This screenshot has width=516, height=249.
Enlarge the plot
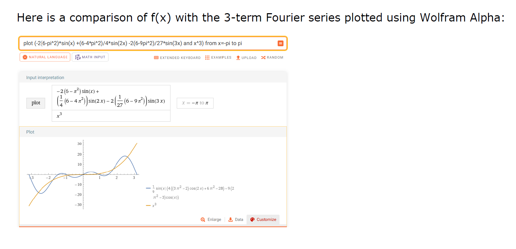click(211, 220)
